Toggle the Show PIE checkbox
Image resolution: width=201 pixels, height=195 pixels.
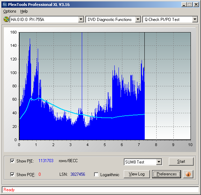tap(12, 161)
